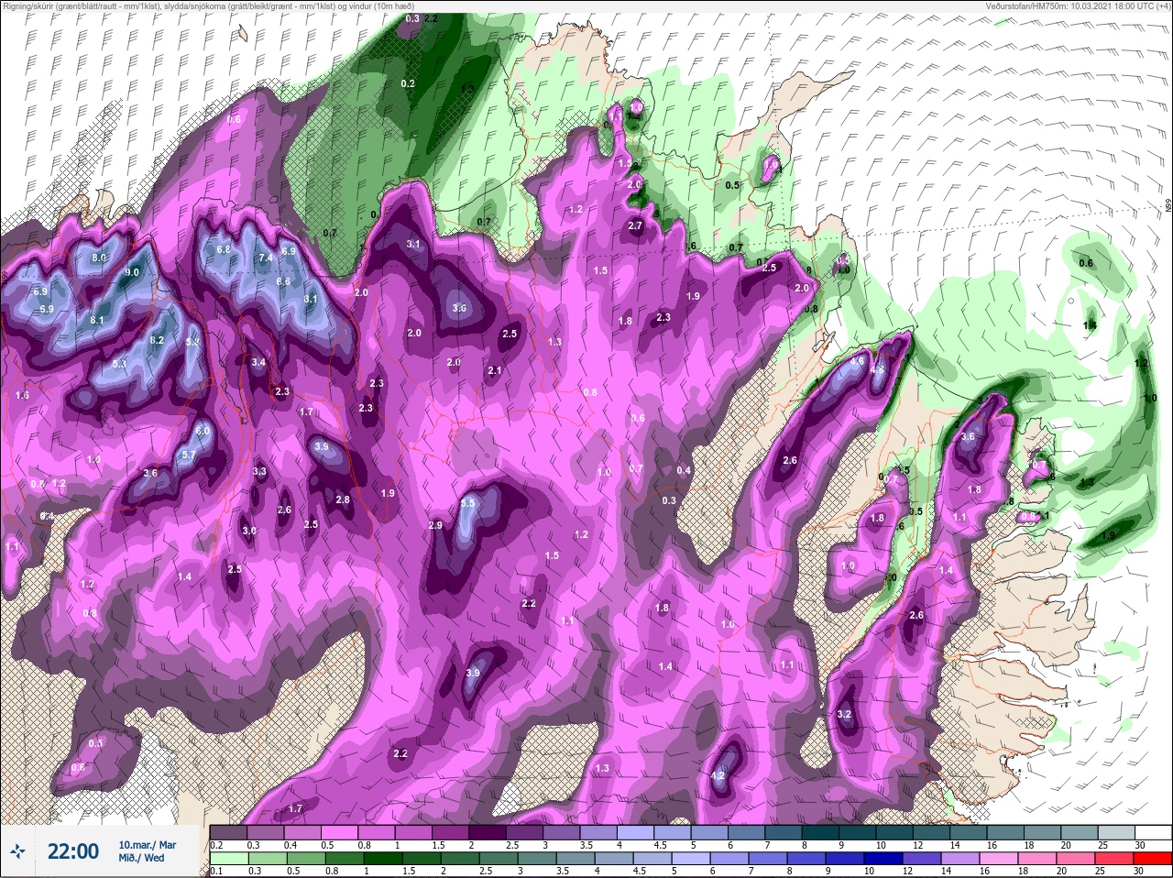This screenshot has height=878, width=1173.
Task: Click the 7.4 precipitation value on the map
Action: coord(266,258)
